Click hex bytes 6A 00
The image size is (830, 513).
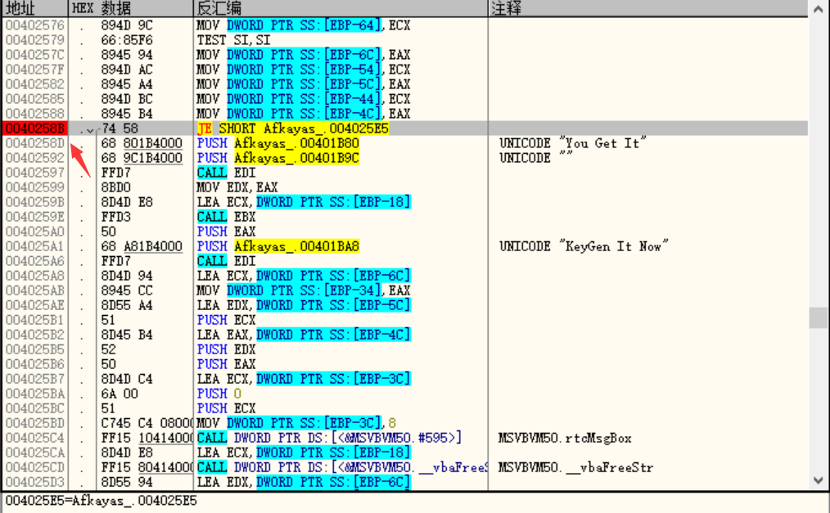[120, 394]
